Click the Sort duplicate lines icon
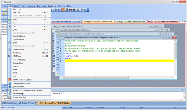Image resolution: width=187 pixels, height=110 pixels. coord(10,90)
